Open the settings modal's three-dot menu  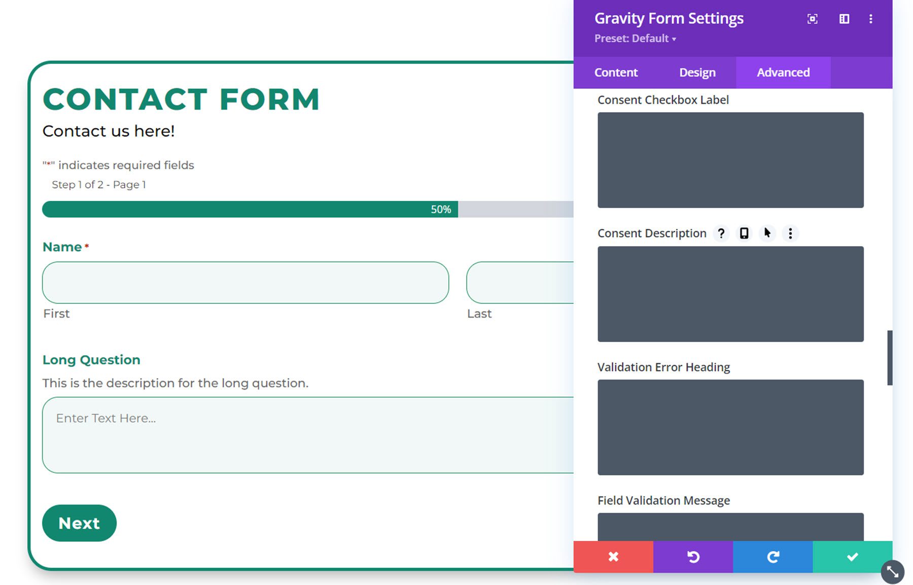click(x=871, y=19)
